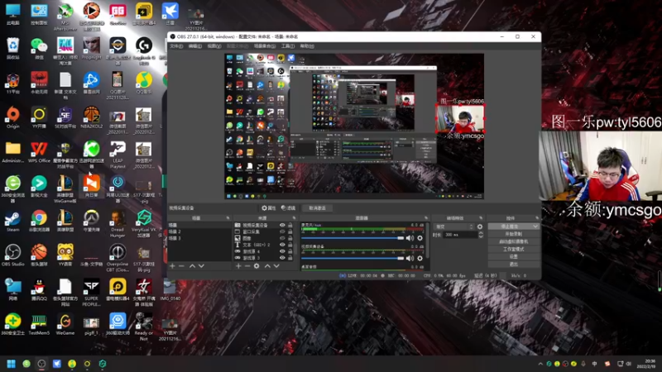Toggle visibility of 窗口采集 source
Screen dimensions: 662x372
[x=282, y=231]
